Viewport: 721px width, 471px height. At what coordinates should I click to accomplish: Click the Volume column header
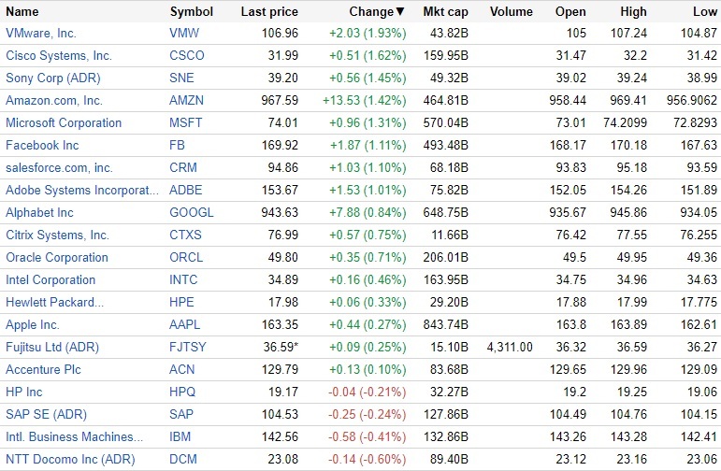(511, 12)
